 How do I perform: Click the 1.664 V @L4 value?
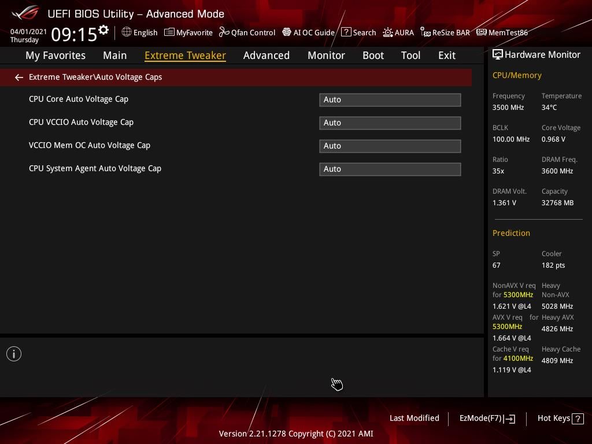coord(512,338)
